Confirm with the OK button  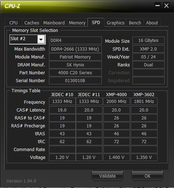[147, 176]
